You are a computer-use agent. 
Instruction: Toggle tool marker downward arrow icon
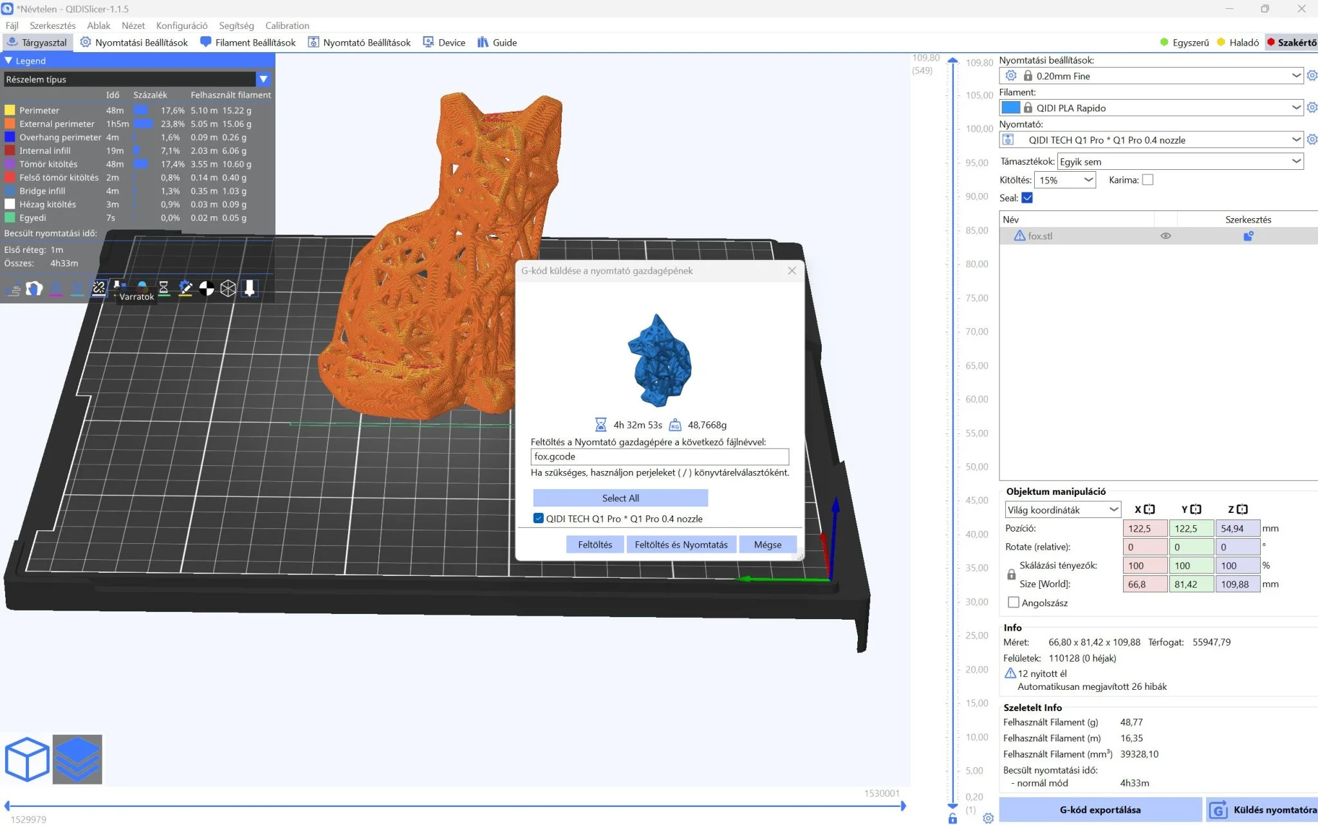[x=250, y=288]
